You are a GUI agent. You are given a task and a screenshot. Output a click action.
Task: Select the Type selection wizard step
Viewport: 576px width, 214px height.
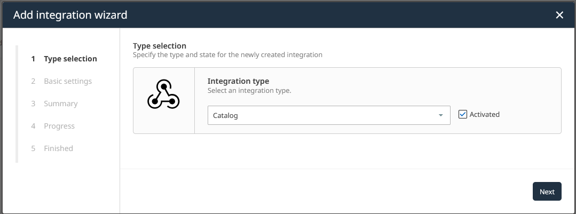click(70, 59)
